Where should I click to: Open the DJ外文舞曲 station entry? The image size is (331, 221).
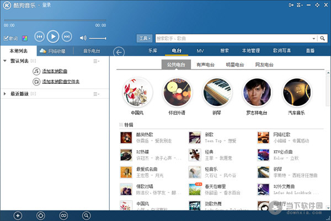tap(289, 190)
